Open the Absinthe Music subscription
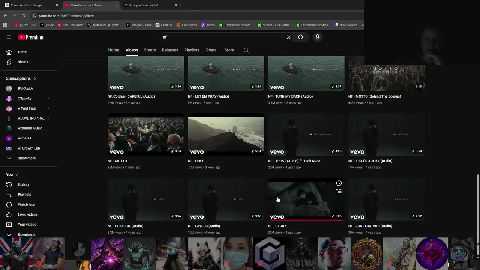 (x=30, y=128)
